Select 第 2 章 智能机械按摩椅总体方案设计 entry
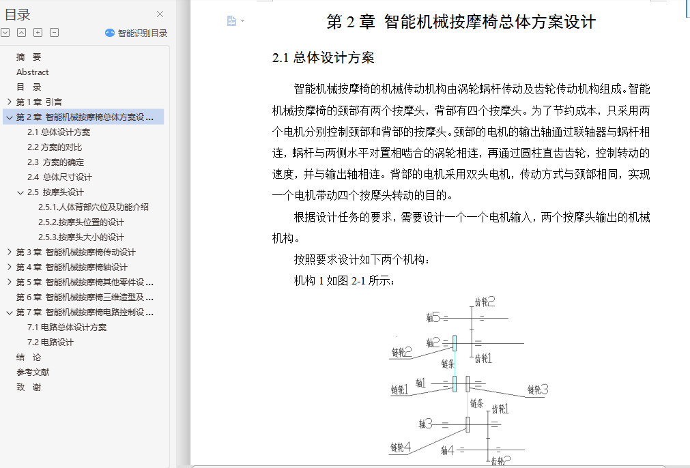Viewport: 690px width, 468px height. coord(85,117)
